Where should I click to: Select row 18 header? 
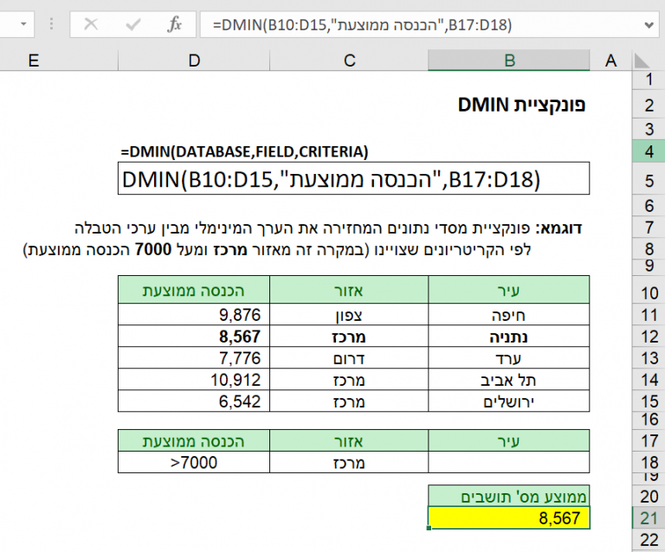click(x=649, y=462)
